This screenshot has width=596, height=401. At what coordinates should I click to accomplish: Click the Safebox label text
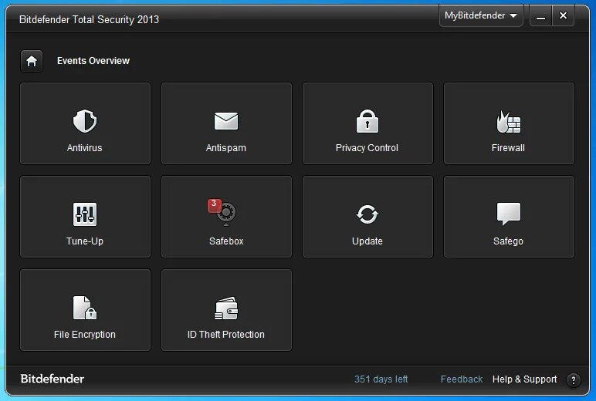click(x=226, y=241)
